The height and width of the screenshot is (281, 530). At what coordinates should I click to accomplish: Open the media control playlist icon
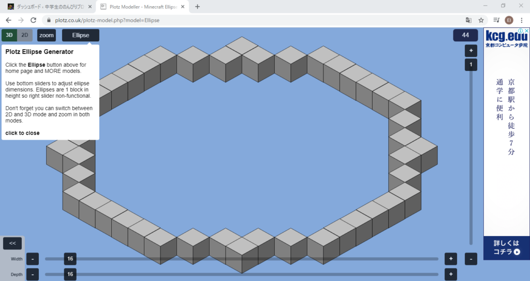click(496, 20)
